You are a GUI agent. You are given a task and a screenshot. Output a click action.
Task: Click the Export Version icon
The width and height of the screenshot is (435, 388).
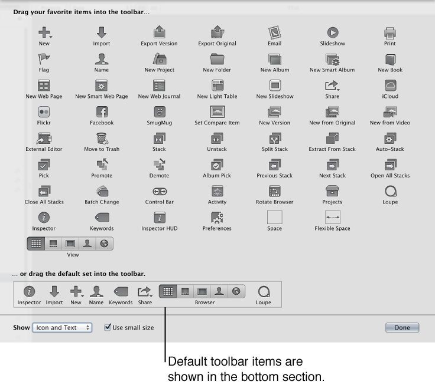[159, 32]
